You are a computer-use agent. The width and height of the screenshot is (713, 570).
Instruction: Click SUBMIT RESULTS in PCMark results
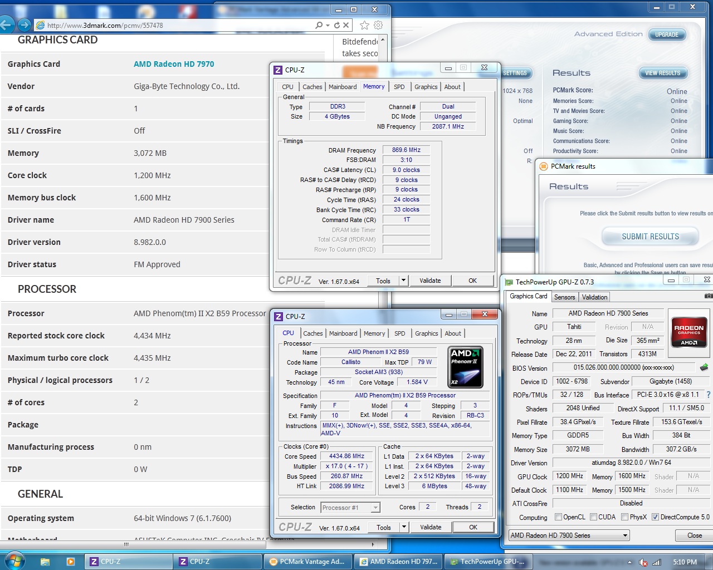[650, 237]
